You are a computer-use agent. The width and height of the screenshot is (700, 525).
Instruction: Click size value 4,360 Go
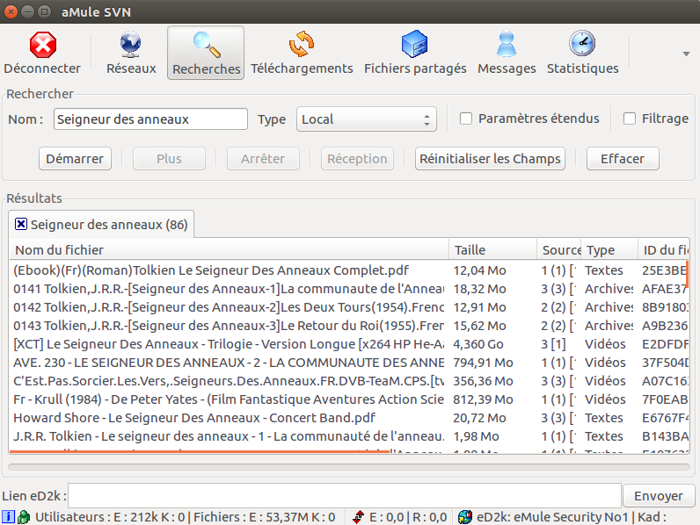pyautogui.click(x=478, y=344)
